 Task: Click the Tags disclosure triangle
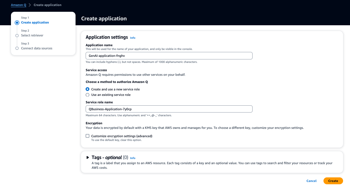(x=88, y=157)
